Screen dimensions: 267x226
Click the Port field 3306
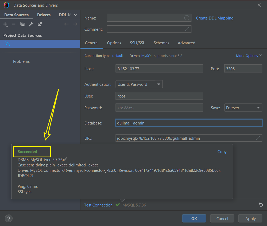[243, 68]
